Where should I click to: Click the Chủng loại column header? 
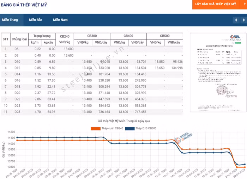[19, 39]
